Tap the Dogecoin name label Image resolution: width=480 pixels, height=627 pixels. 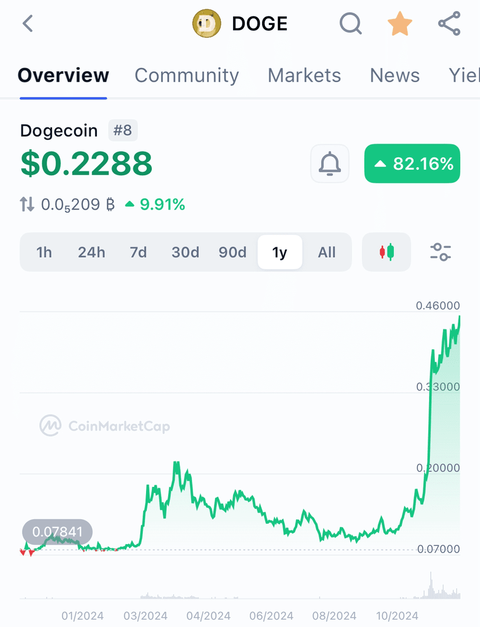click(59, 131)
